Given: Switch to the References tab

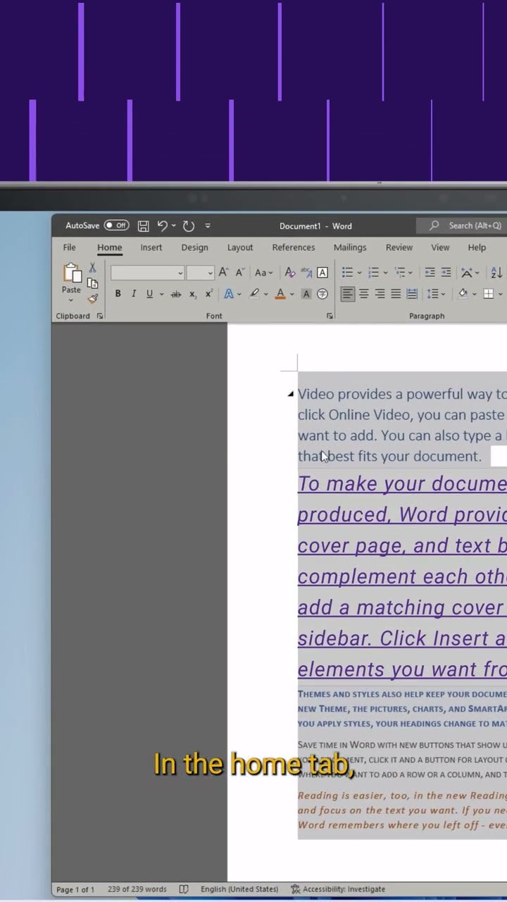Looking at the screenshot, I should [x=294, y=247].
